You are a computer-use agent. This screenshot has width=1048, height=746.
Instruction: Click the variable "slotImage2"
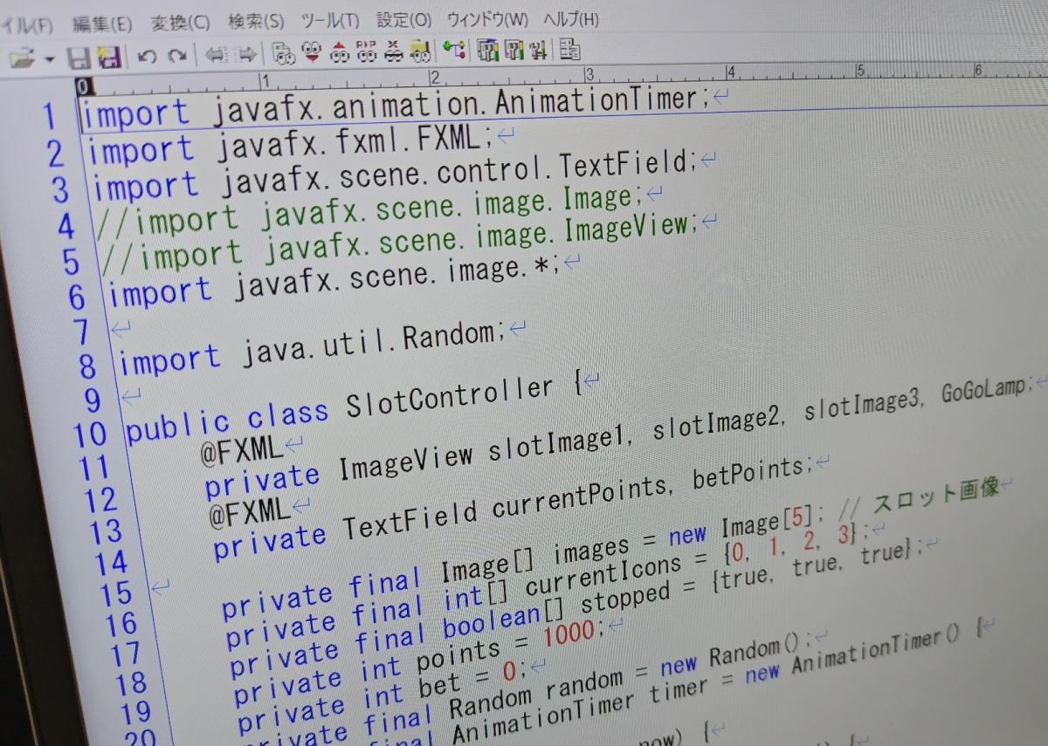715,421
